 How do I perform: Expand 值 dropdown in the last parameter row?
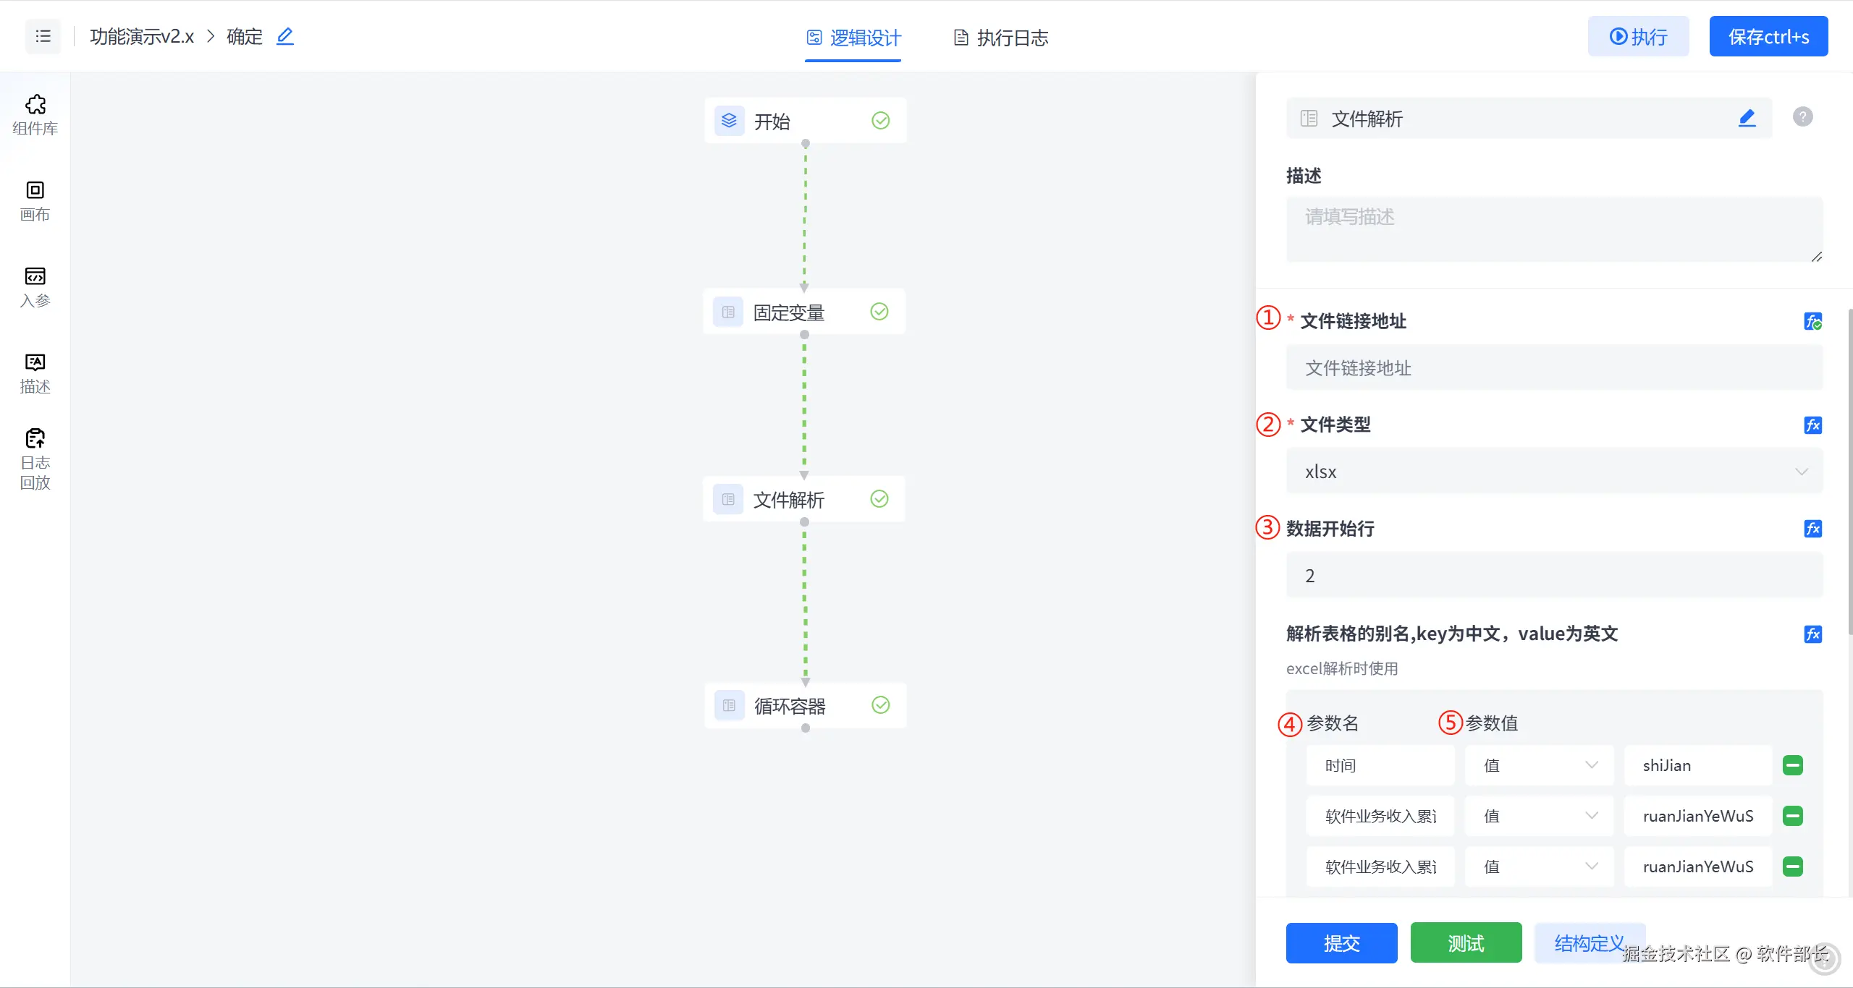point(1539,866)
